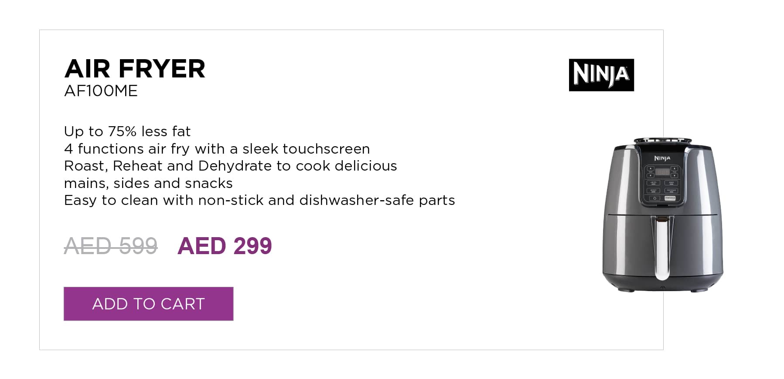The height and width of the screenshot is (379, 784).
Task: Click the AF100ME model number
Action: tap(101, 91)
